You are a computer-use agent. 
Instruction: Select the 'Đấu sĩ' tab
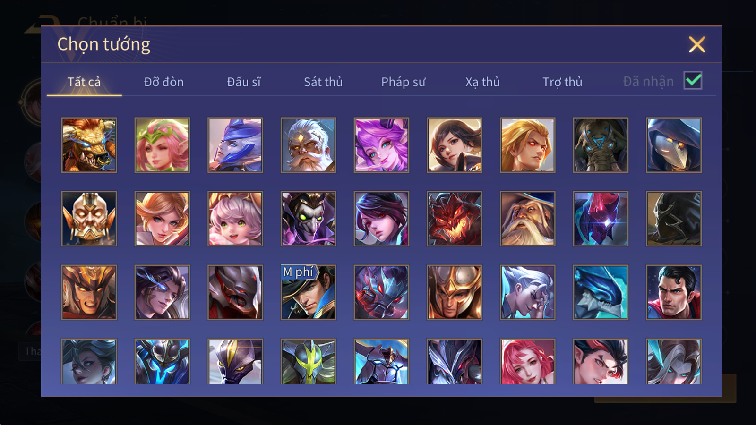(244, 82)
